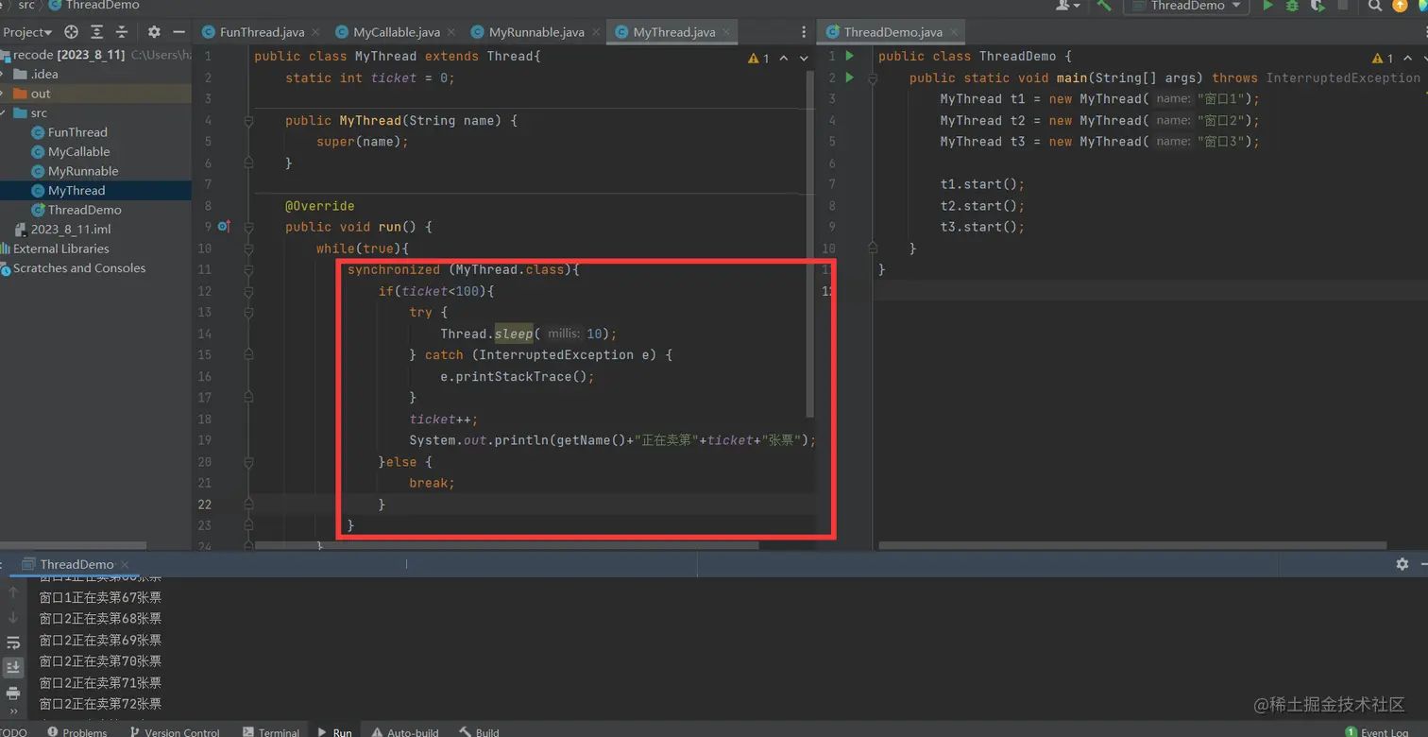Click the Stop square icon in toolbar

pyautogui.click(x=1343, y=6)
